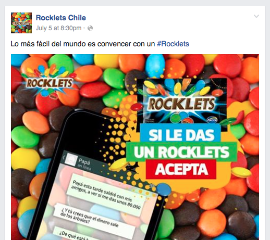Click the green UN ROCKLETS banner

pos(181,152)
